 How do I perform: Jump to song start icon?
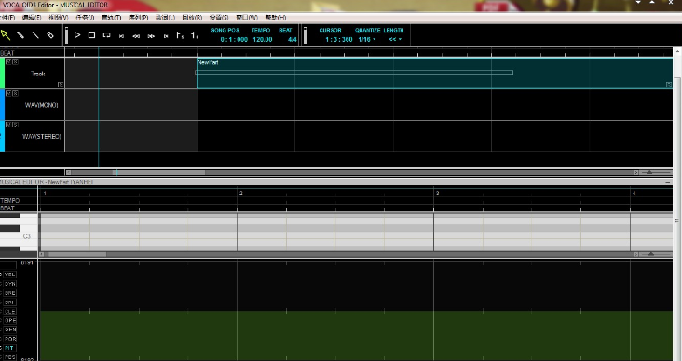tap(121, 36)
